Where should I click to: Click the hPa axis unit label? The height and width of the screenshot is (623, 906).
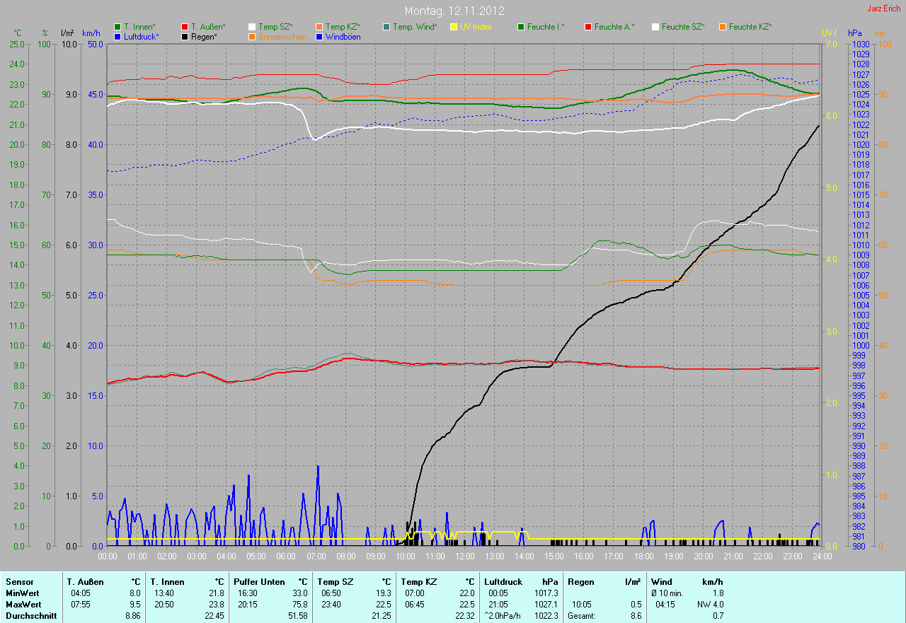click(855, 33)
